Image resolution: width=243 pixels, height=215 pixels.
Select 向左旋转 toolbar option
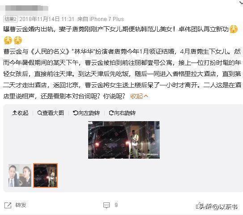pyautogui.click(x=86, y=113)
